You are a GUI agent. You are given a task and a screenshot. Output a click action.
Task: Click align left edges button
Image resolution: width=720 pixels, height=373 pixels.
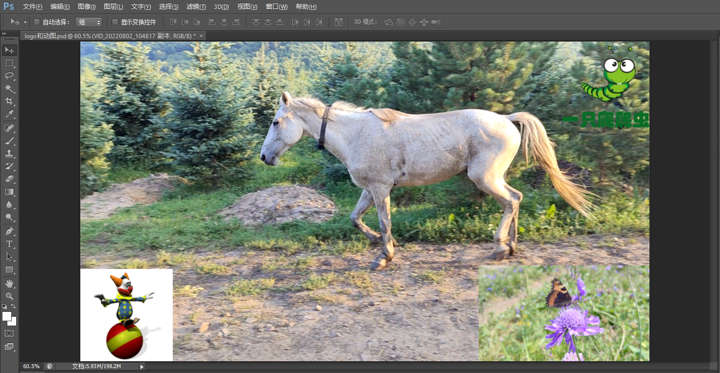click(x=212, y=22)
